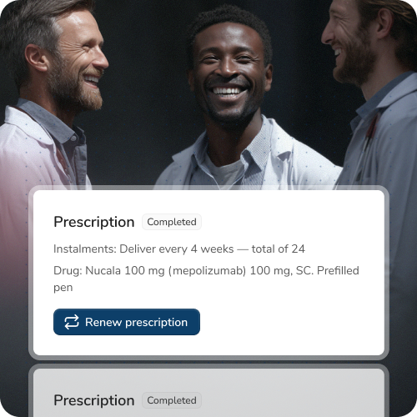Select the Completed badge in bottom card
The width and height of the screenshot is (417, 417).
coord(172,400)
